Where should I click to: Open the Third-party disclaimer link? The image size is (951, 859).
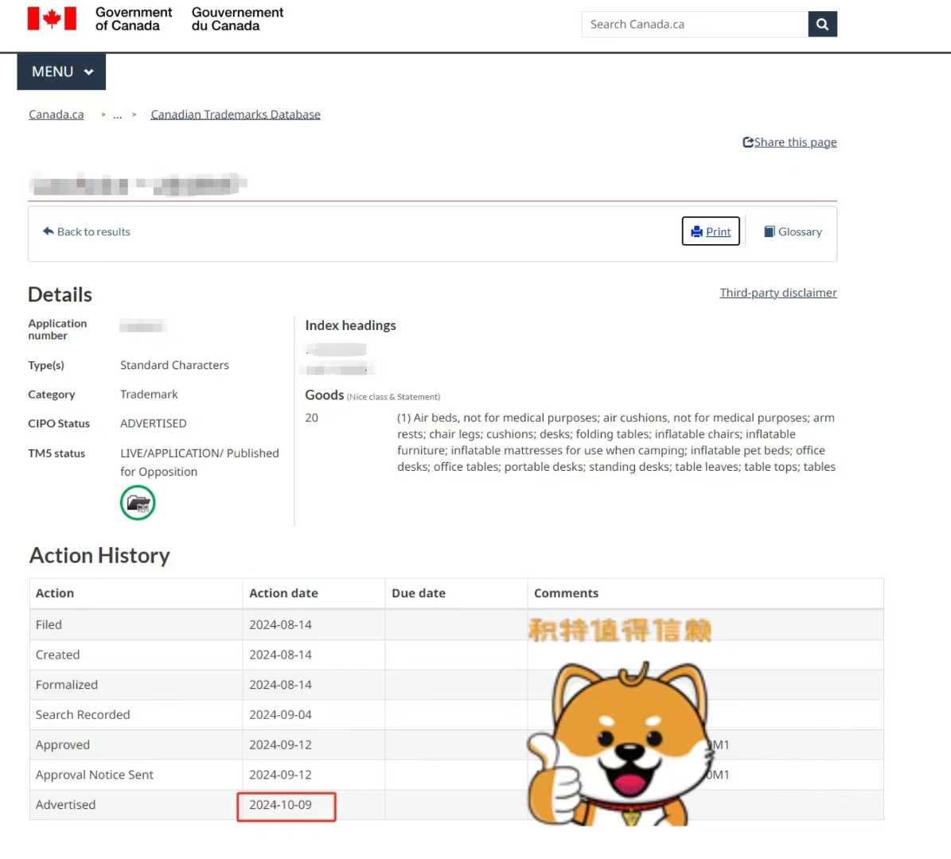(x=778, y=293)
